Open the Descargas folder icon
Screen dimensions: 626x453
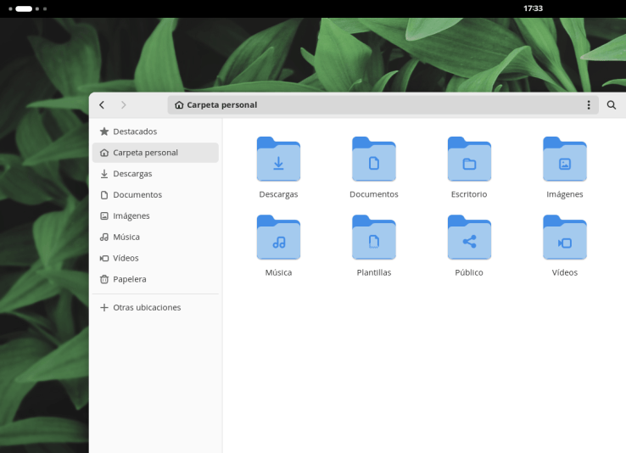tap(278, 159)
